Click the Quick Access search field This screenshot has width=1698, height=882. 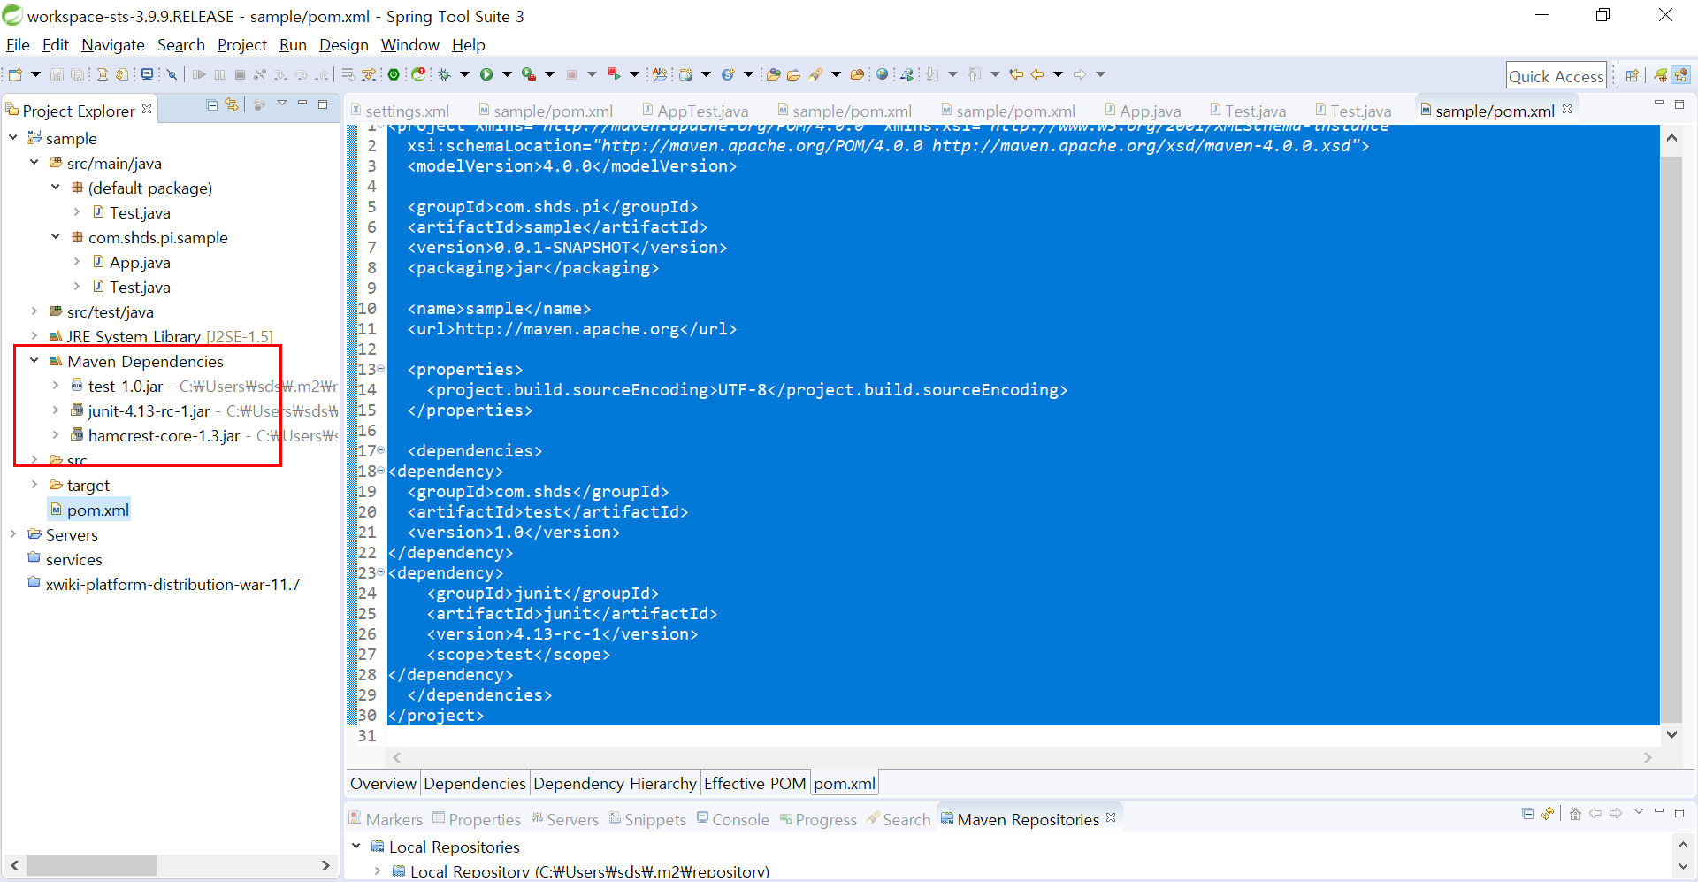tap(1556, 76)
